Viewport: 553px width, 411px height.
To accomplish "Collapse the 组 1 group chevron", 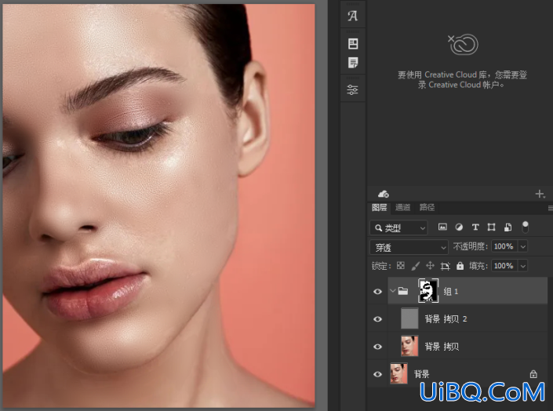I will 392,291.
